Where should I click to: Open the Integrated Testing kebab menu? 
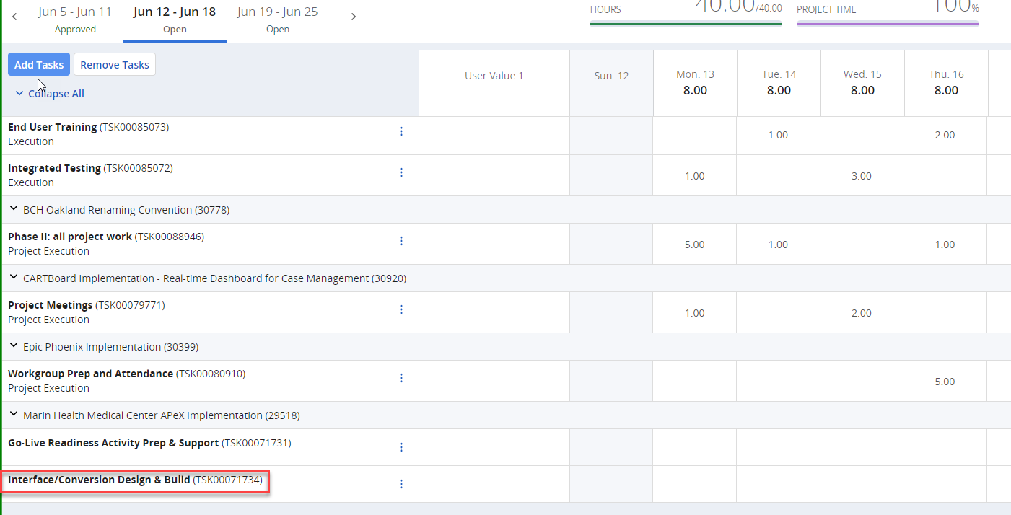click(x=401, y=172)
